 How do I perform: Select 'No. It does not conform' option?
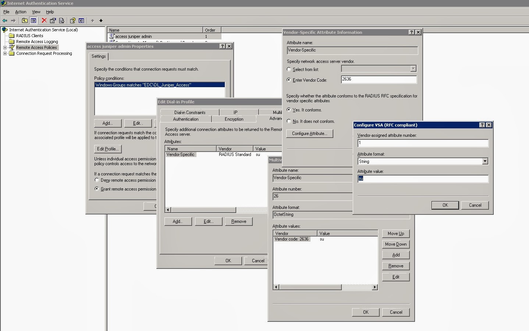289,121
